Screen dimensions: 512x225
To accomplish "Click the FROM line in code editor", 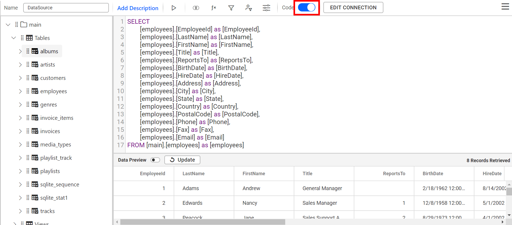I will [185, 145].
